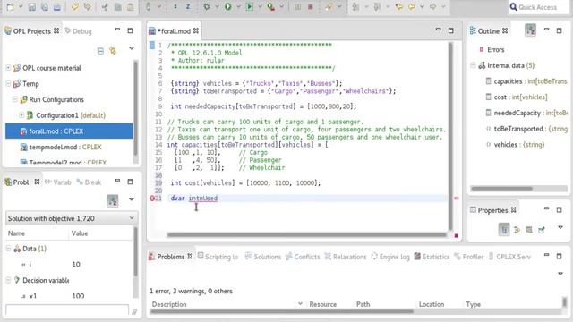This screenshot has height=322, width=573.
Task: Switch to Relaxations tab
Action: 346,257
